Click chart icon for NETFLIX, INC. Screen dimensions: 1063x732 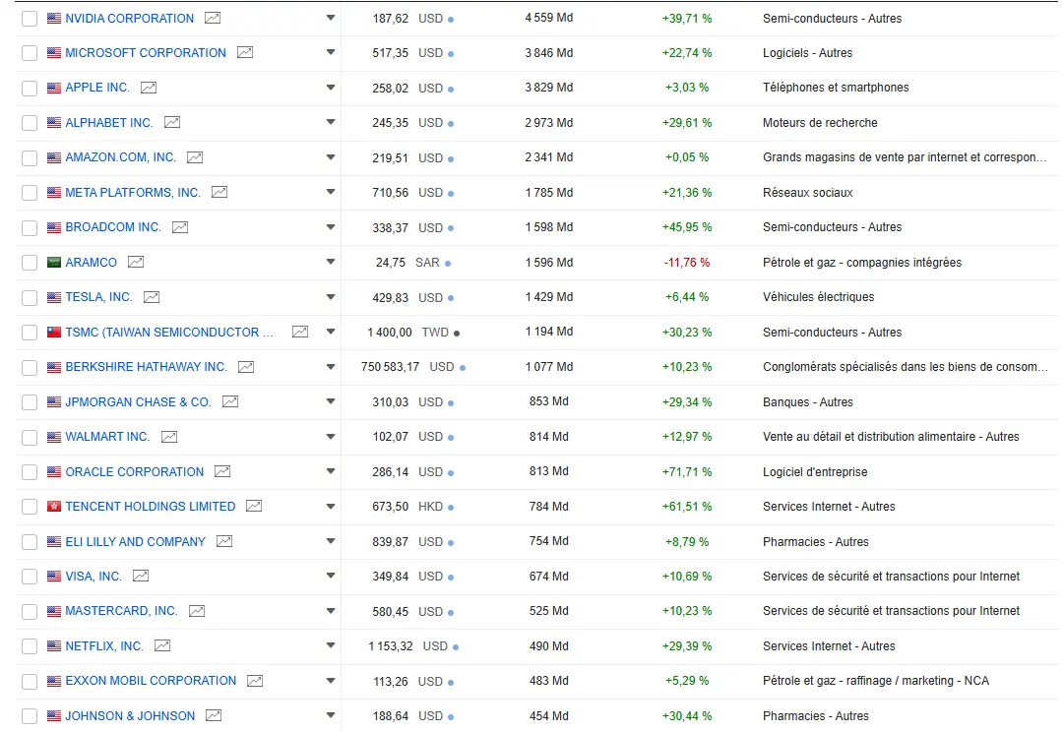point(162,645)
